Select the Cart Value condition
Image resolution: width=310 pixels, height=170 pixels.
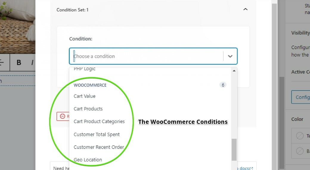click(84, 96)
